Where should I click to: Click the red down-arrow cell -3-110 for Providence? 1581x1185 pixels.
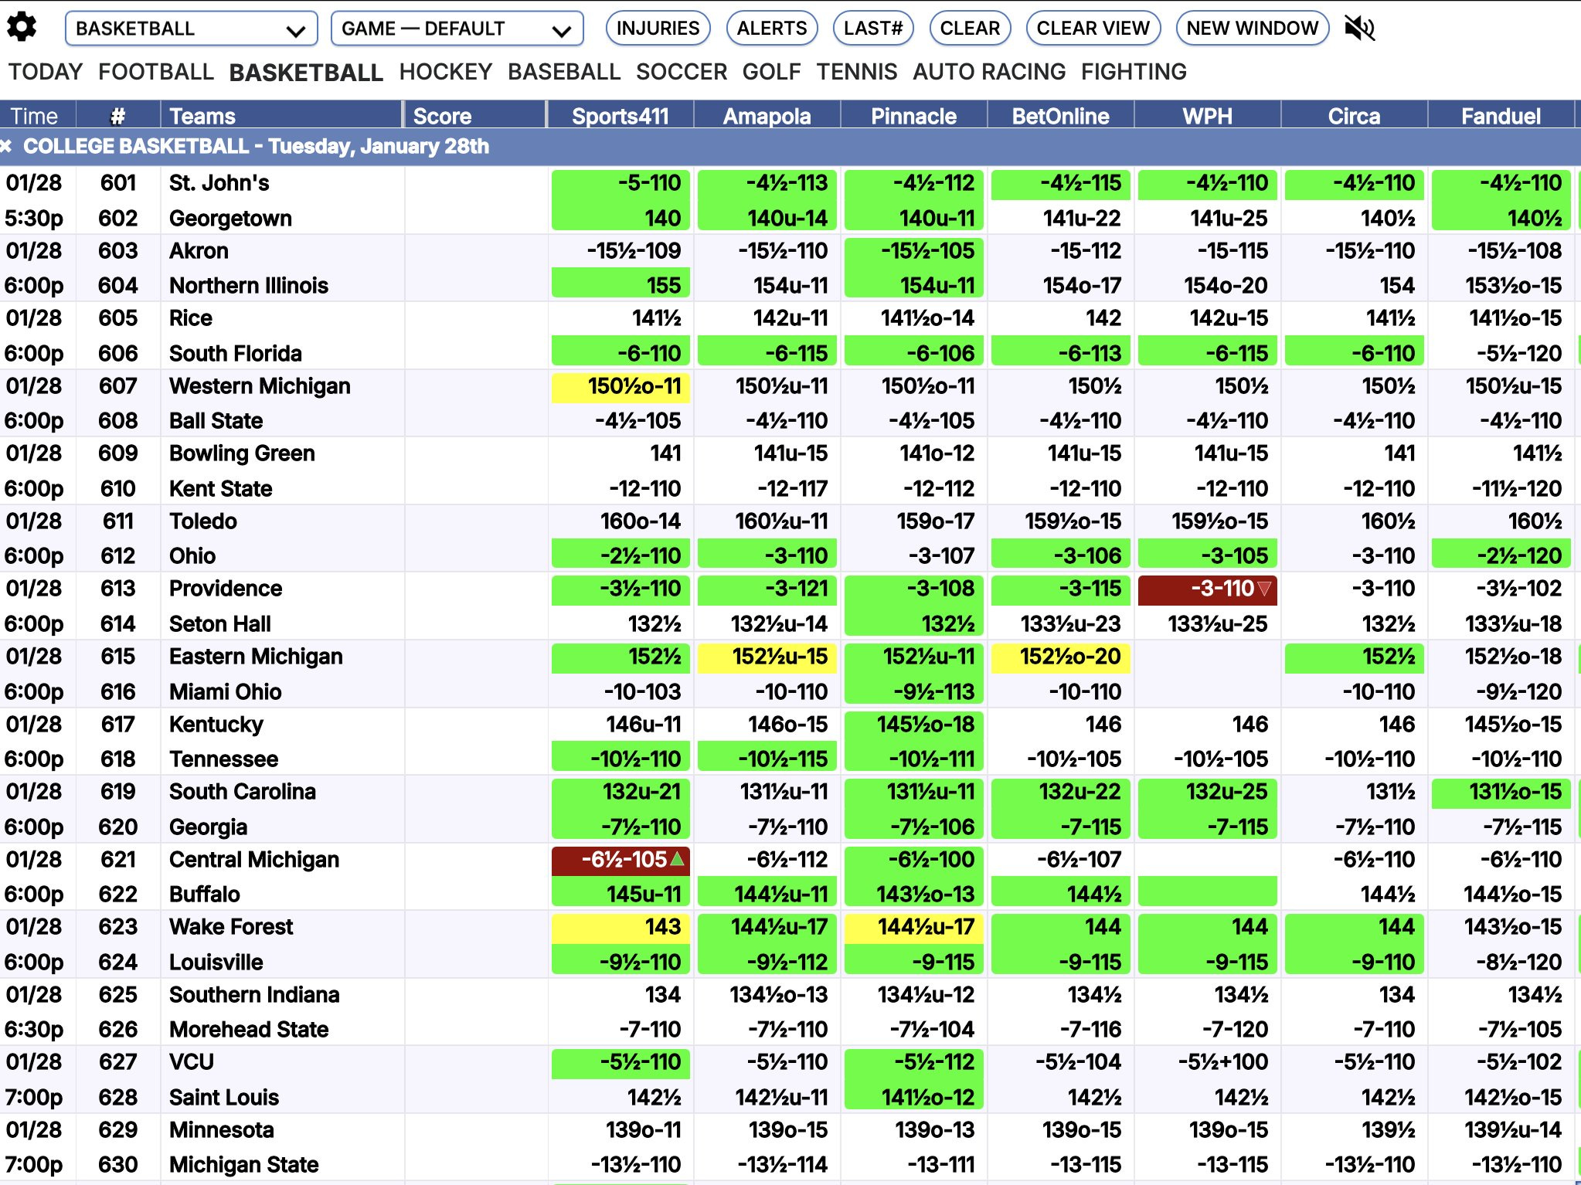point(1207,589)
